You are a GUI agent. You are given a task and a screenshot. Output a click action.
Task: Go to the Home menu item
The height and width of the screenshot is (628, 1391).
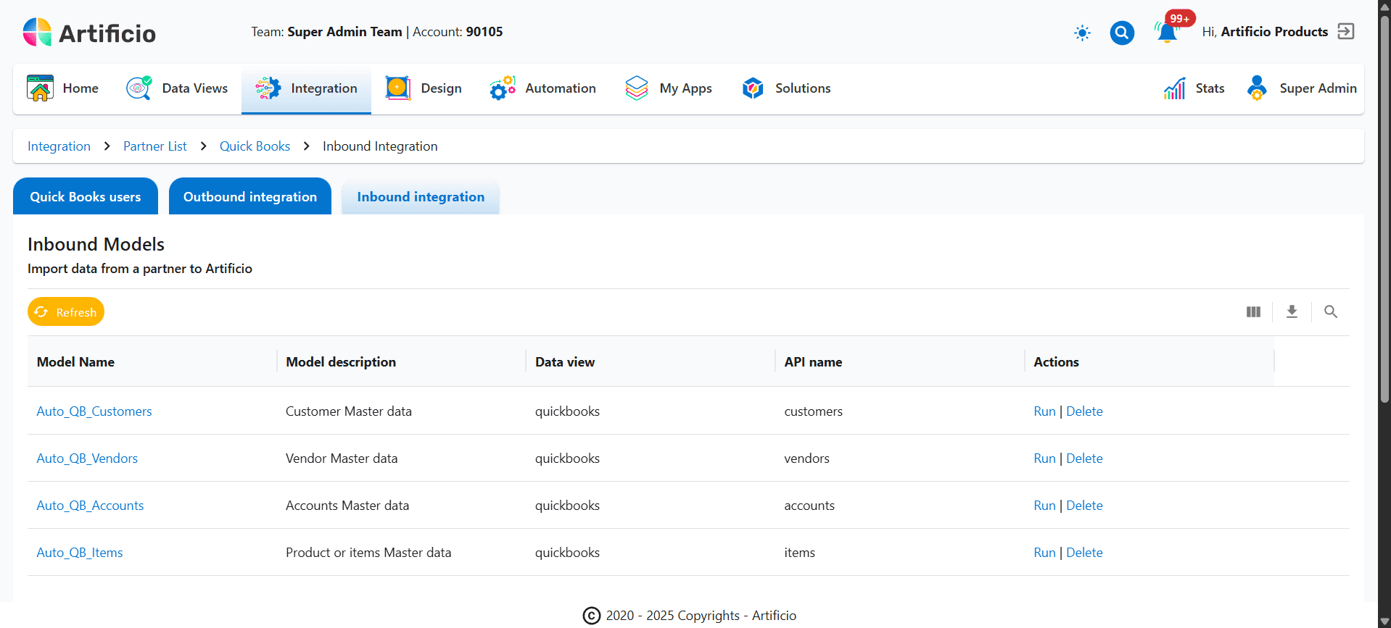tap(63, 88)
